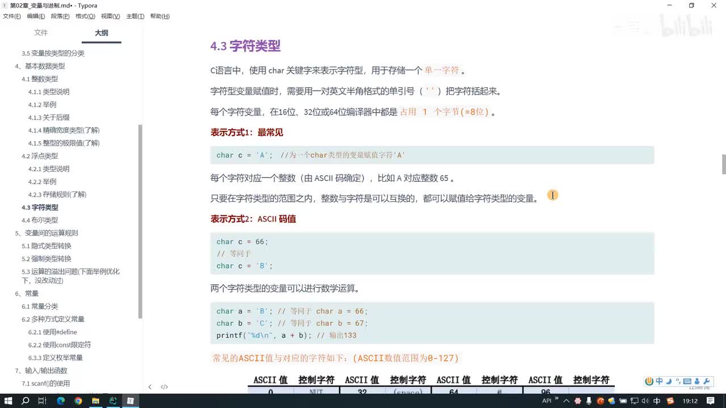Jump to 4.1 整数类型 in the outline

tap(40, 79)
